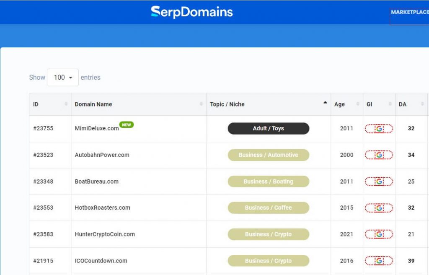This screenshot has height=275, width=429.
Task: Open the MimiDeluxe.com domain
Action: click(x=97, y=128)
